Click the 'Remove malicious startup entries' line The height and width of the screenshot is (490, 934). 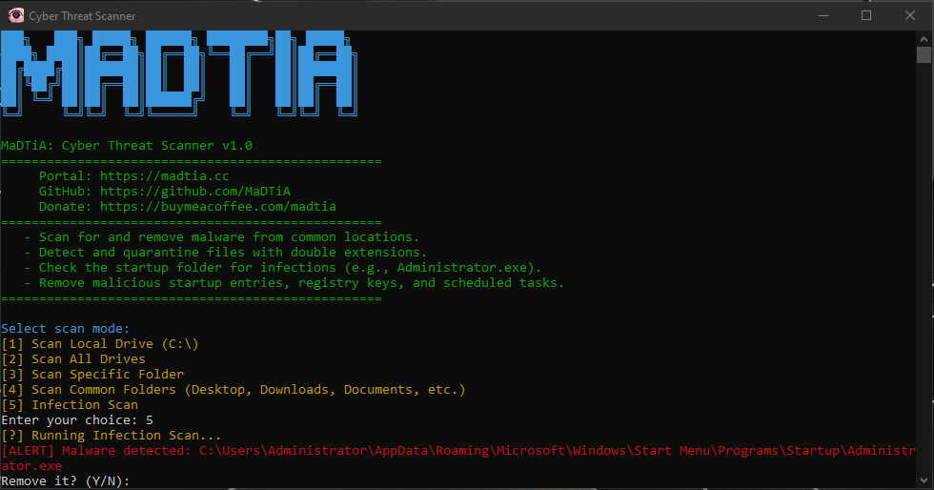point(294,282)
